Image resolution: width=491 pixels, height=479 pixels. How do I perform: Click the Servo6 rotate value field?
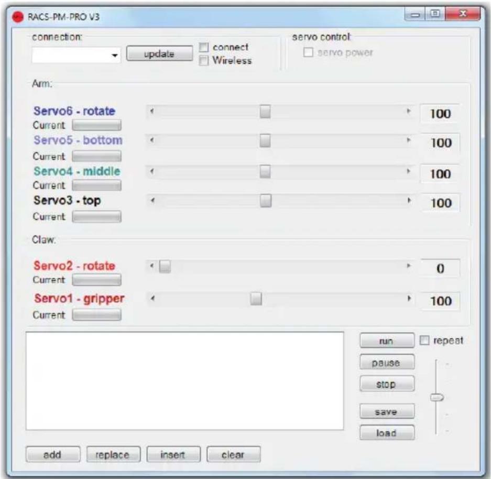(440, 114)
